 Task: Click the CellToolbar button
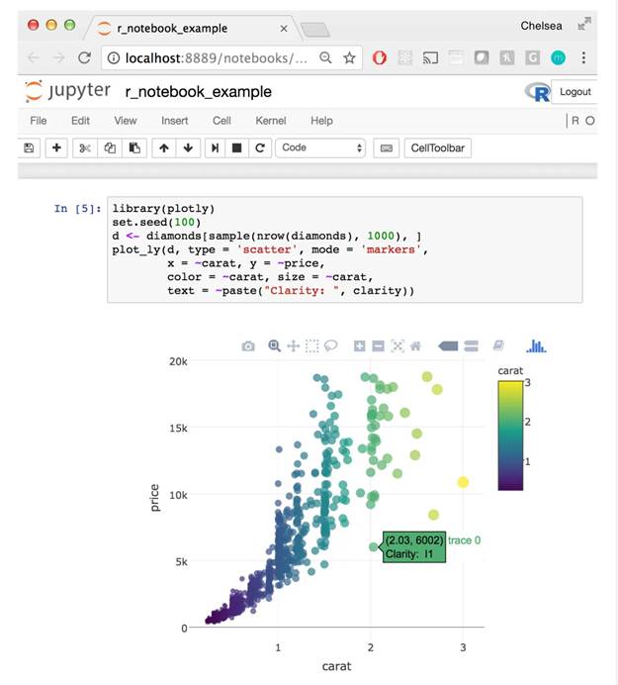point(438,147)
